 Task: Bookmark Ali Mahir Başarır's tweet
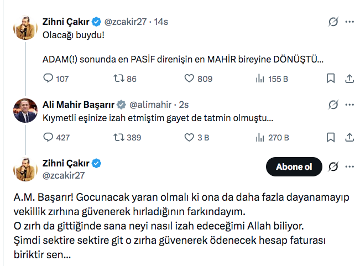pyautogui.click(x=330, y=138)
